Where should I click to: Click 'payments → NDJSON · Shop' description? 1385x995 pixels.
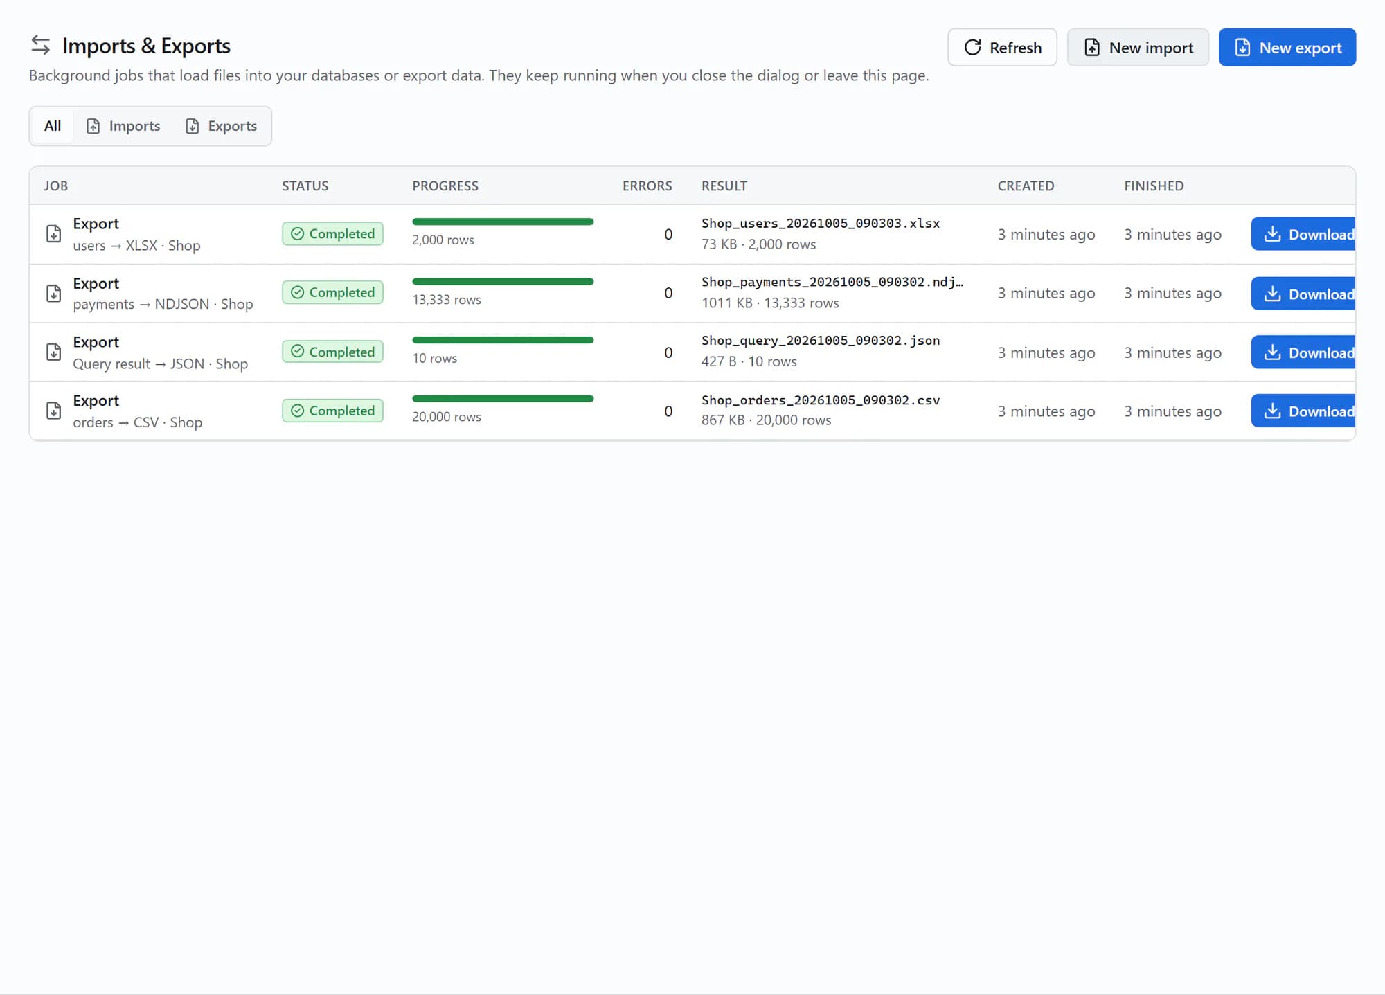click(163, 304)
